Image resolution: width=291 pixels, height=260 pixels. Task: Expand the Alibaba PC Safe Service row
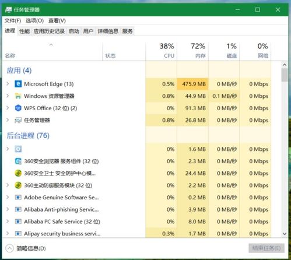pos(8,222)
